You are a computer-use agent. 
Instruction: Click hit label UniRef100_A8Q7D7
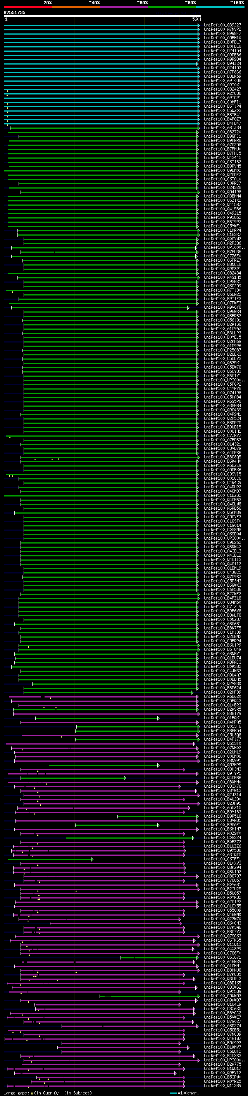[x=222, y=876]
